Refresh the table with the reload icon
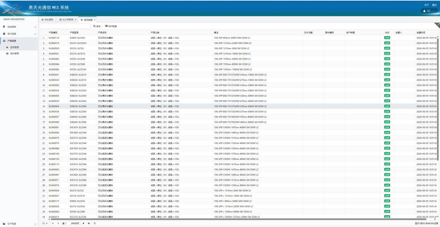The image size is (440, 227). 95,224
